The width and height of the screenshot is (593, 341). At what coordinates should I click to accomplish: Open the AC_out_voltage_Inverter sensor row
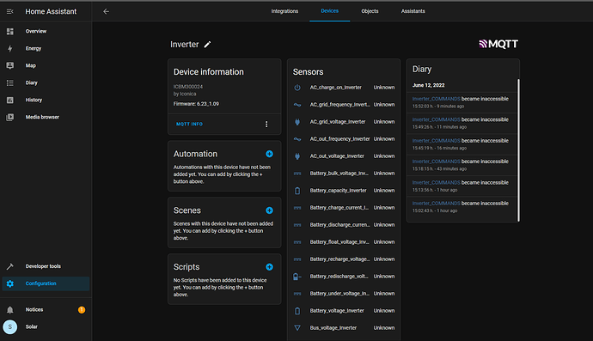[344, 156]
